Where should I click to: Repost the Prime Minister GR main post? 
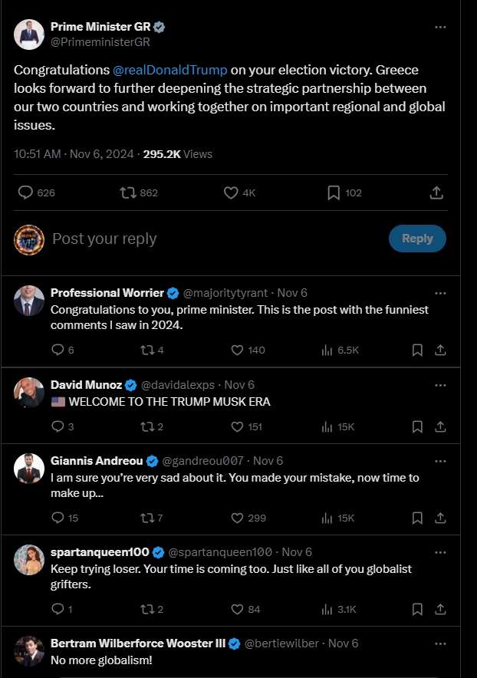(x=128, y=193)
